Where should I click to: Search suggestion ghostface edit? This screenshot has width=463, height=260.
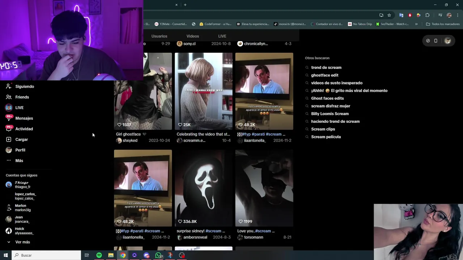325,75
